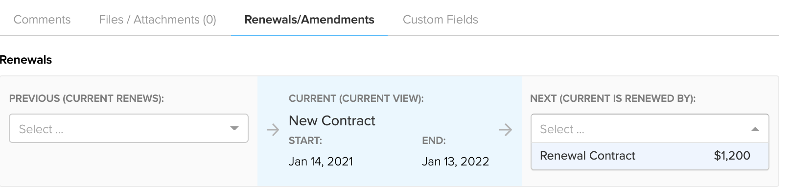Open the Comments tab

[x=42, y=20]
